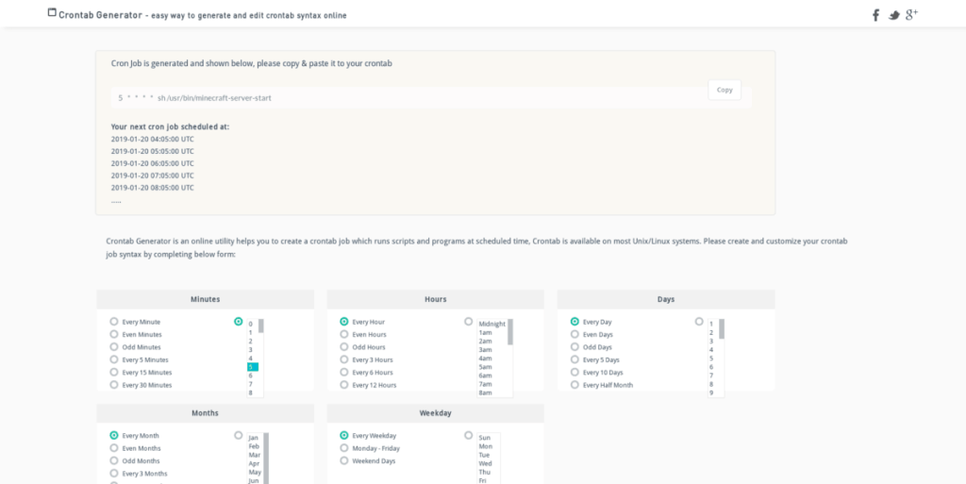This screenshot has height=484, width=966.
Task: Select Monday - Friday weekday option
Action: 344,448
